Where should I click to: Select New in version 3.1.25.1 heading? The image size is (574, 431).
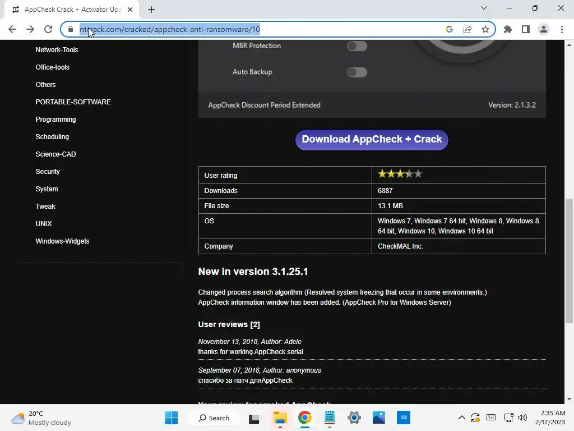click(x=253, y=272)
